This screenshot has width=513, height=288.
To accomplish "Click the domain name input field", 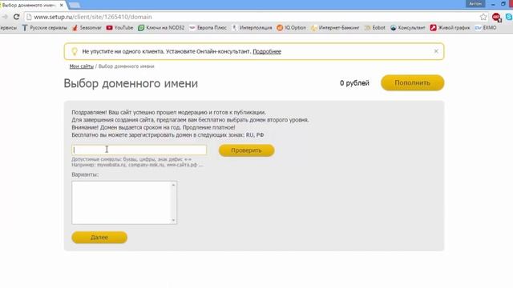I will pyautogui.click(x=139, y=150).
